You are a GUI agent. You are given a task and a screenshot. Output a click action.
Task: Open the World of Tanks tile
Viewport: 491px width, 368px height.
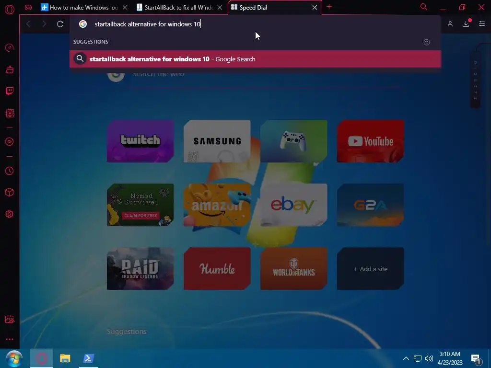294,268
